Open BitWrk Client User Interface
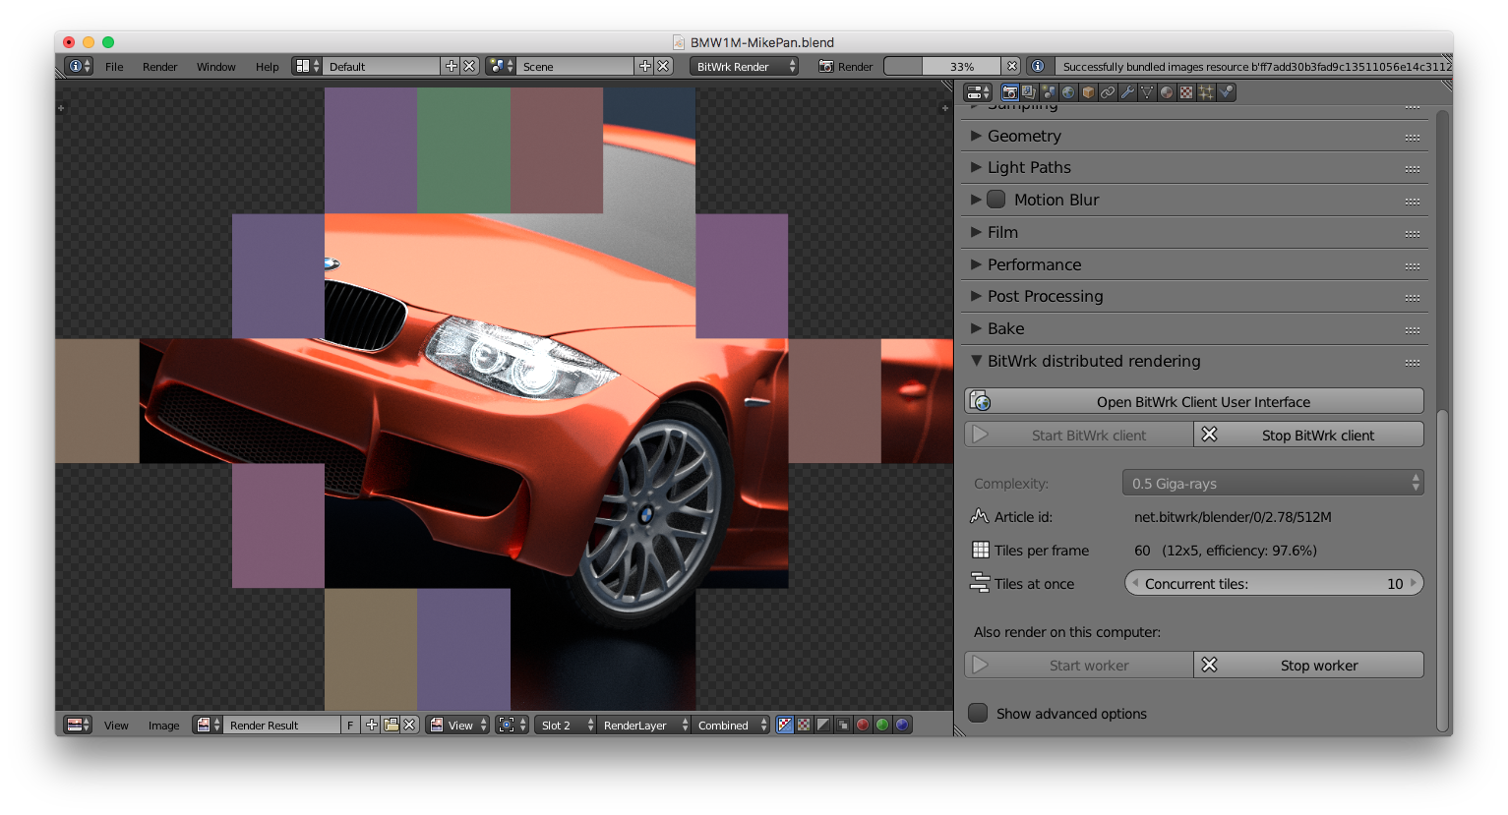Image resolution: width=1508 pixels, height=815 pixels. click(1194, 401)
